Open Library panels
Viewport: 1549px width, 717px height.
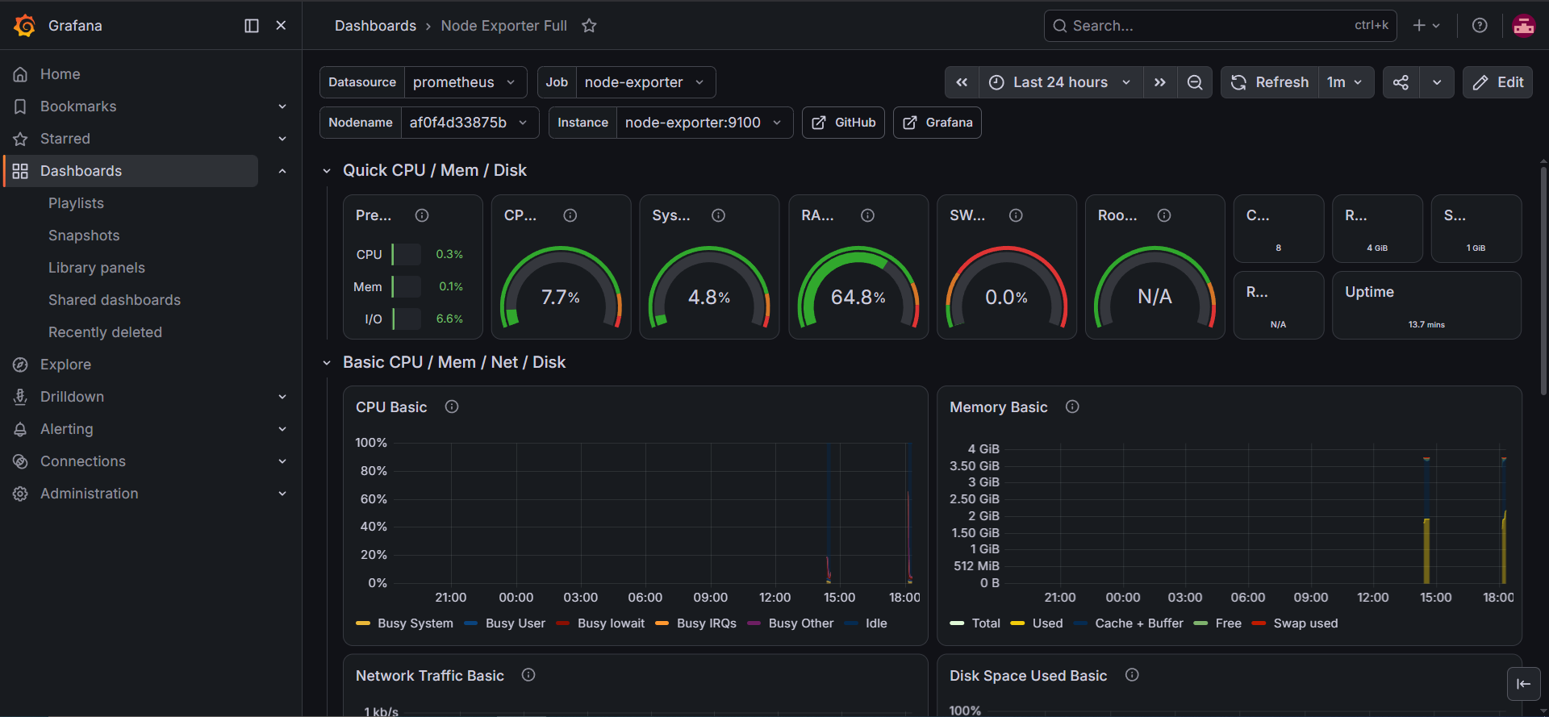pyautogui.click(x=97, y=268)
